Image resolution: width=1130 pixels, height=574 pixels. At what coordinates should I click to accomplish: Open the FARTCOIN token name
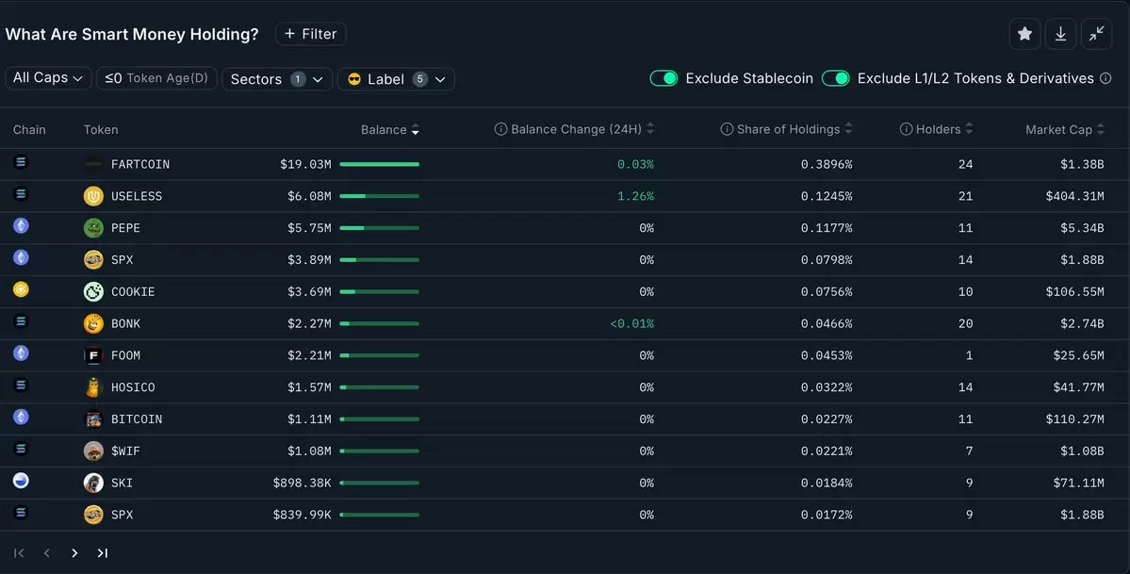point(140,164)
